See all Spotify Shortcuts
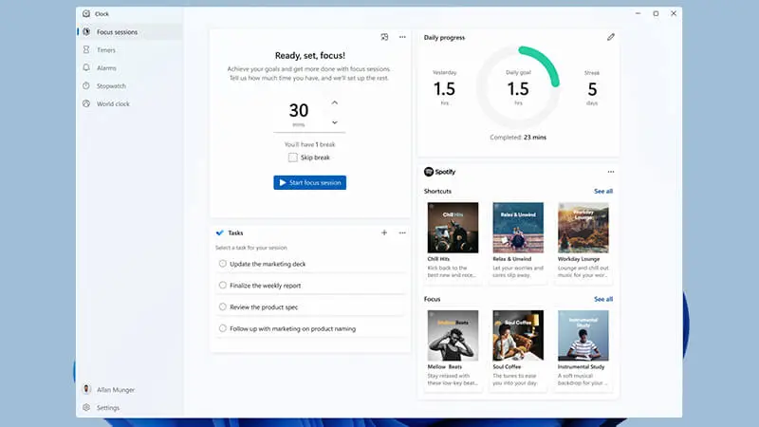 coord(603,192)
